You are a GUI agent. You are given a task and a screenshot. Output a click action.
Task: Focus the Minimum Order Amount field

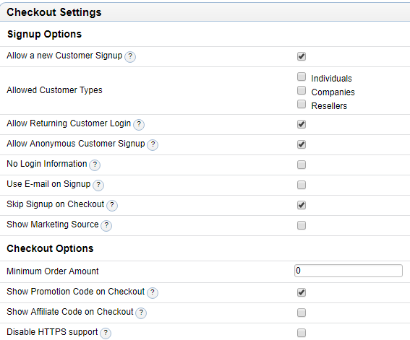pos(349,271)
